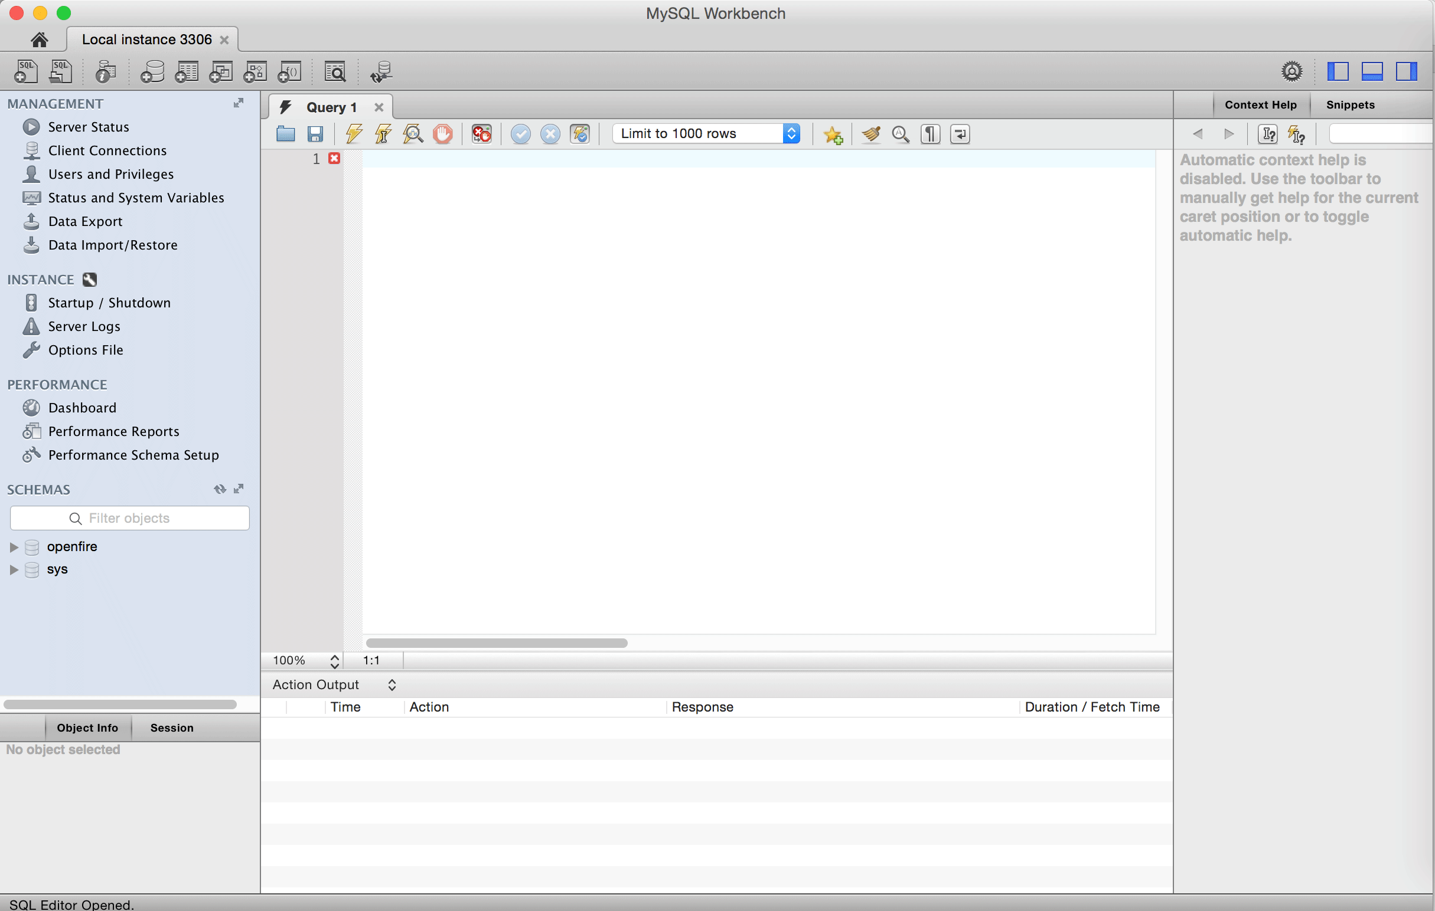
Task: Create a new view icon
Action: pyautogui.click(x=220, y=71)
